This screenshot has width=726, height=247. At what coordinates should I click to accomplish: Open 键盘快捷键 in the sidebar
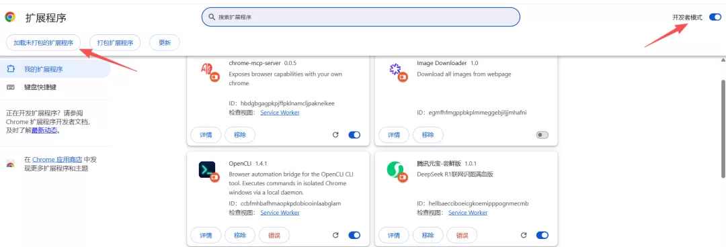coord(56,87)
